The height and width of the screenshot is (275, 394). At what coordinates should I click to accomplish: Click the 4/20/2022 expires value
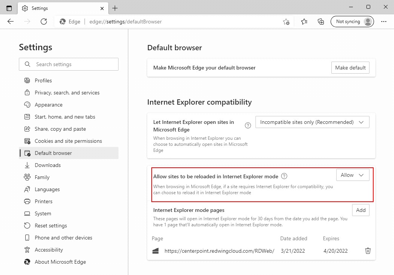pyautogui.click(x=336, y=251)
